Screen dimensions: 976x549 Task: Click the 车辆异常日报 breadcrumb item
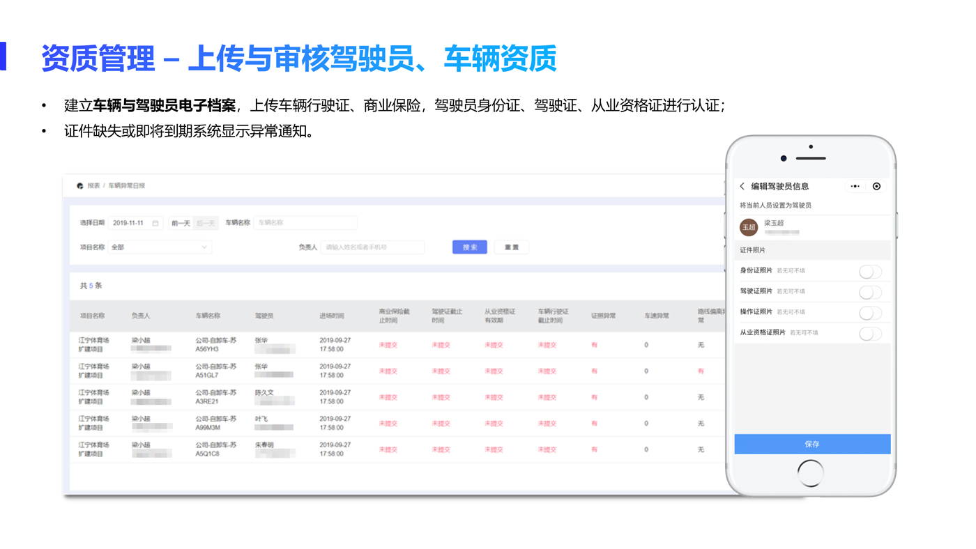pyautogui.click(x=127, y=186)
